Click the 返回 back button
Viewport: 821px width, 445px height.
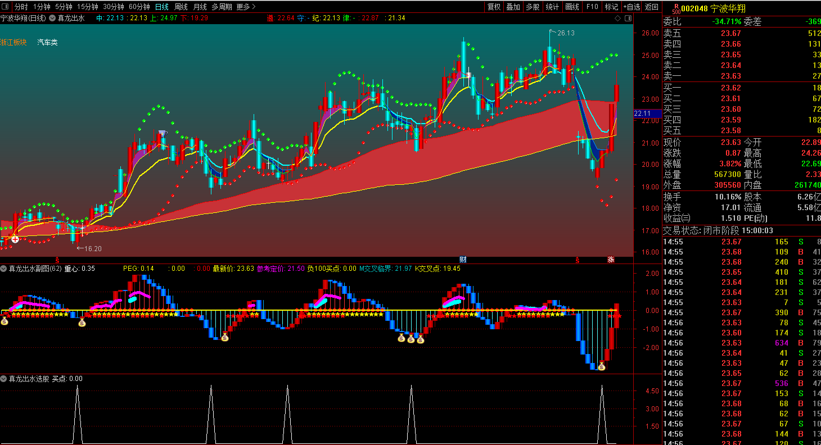651,7
